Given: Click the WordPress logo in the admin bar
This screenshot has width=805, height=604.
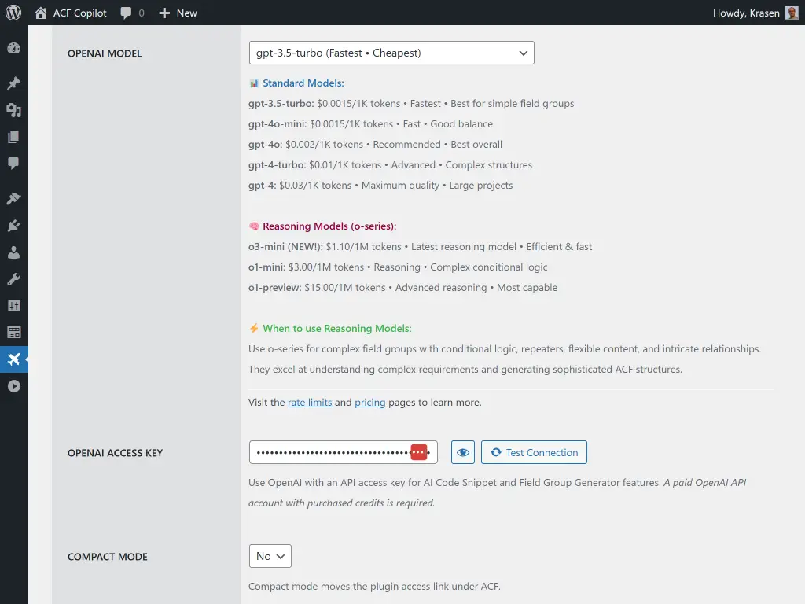Looking at the screenshot, I should [x=13, y=12].
